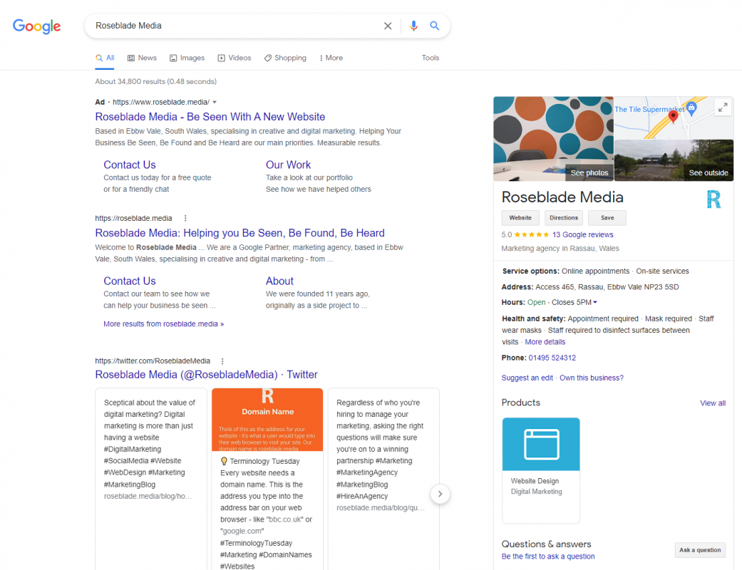
Task: Open the More search filters menu
Action: coord(331,58)
